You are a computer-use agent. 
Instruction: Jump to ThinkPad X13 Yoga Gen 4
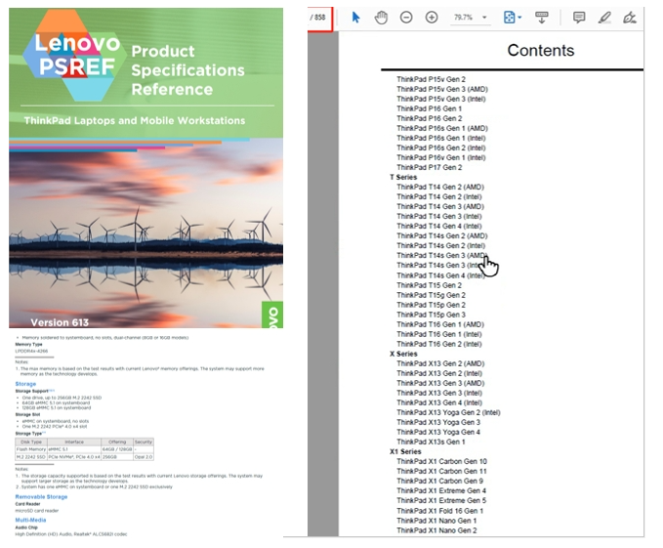438,432
